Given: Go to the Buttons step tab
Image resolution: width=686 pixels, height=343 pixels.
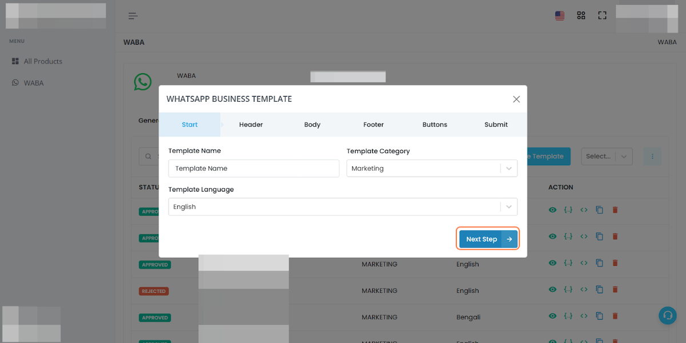Looking at the screenshot, I should (x=434, y=125).
